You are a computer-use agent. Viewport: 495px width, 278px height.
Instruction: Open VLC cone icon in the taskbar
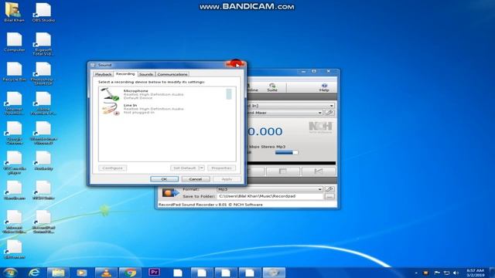tap(106, 273)
